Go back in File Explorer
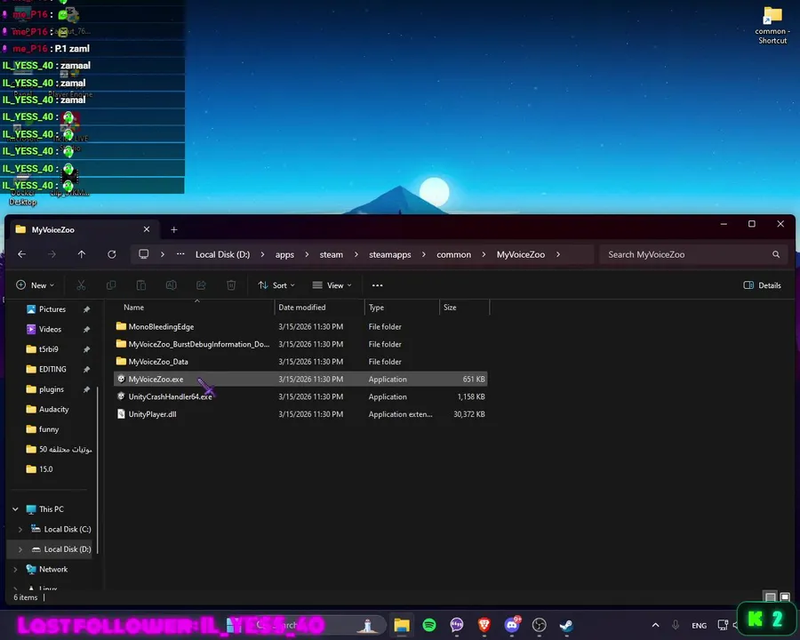Image resolution: width=800 pixels, height=640 pixels. tap(22, 254)
